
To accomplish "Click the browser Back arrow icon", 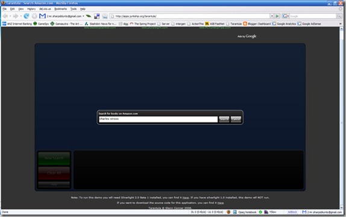I will point(5,16).
